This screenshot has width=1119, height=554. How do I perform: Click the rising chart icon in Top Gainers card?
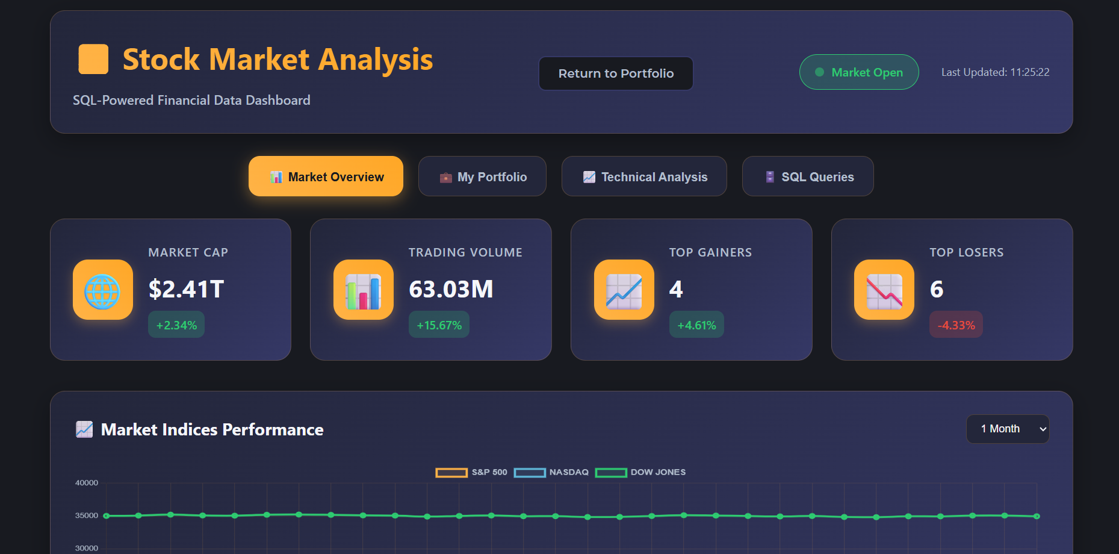point(623,290)
